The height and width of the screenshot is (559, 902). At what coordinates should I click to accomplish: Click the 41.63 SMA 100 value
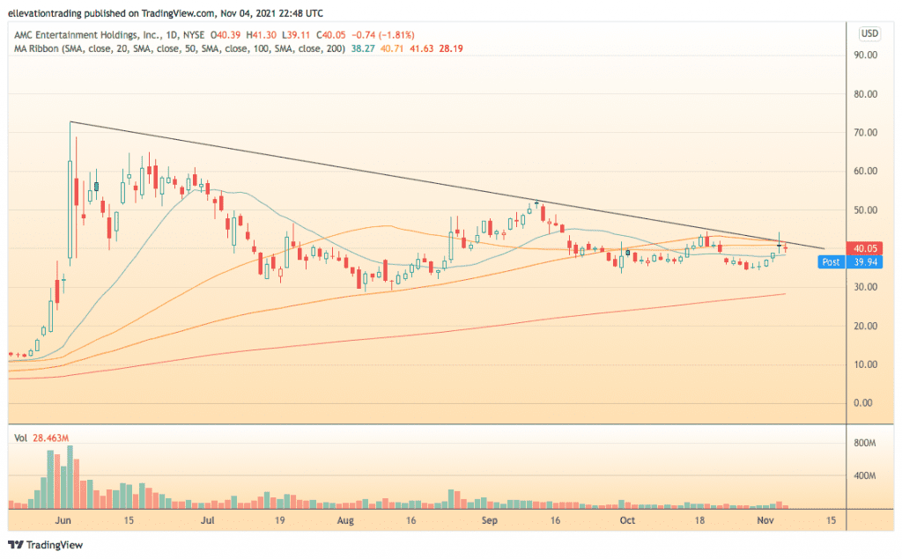pyautogui.click(x=421, y=49)
